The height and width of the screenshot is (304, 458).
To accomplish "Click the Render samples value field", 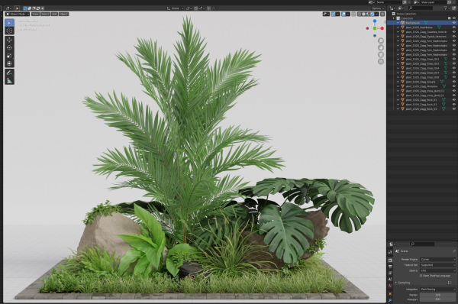I will (x=437, y=295).
